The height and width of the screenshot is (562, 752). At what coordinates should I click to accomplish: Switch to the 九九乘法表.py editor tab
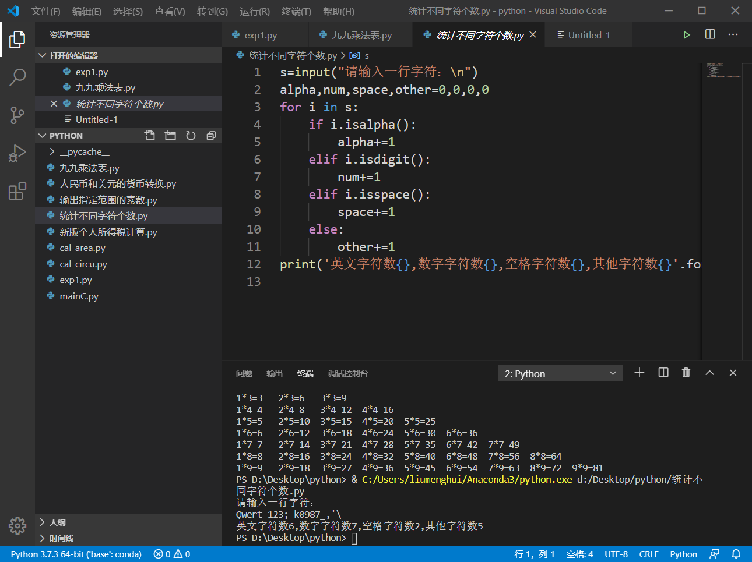(361, 35)
